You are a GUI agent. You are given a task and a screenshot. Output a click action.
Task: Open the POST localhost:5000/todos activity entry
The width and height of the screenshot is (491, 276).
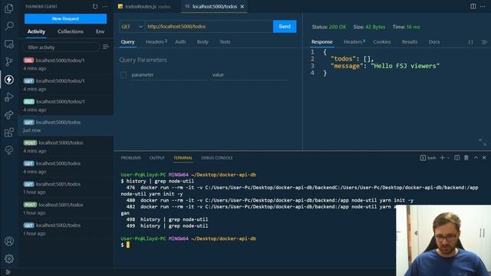pos(66,146)
